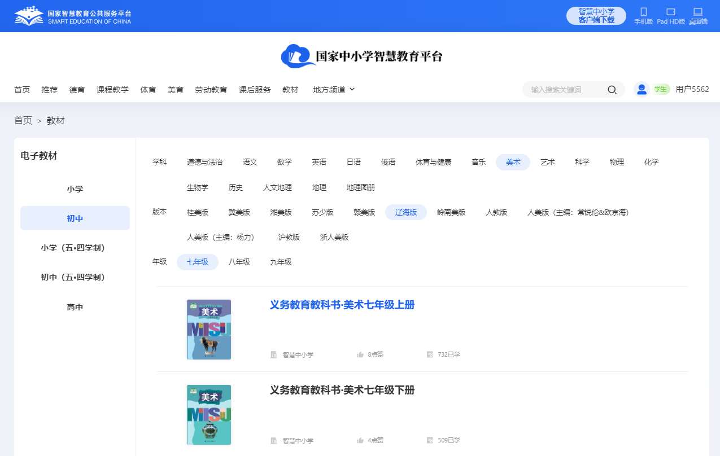The width and height of the screenshot is (720, 456).
Task: Open the 课程教学 navigation item
Action: click(x=112, y=90)
